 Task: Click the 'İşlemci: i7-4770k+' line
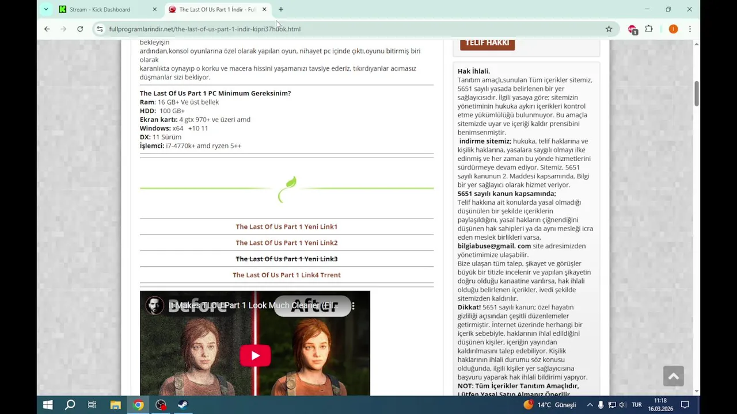point(191,145)
